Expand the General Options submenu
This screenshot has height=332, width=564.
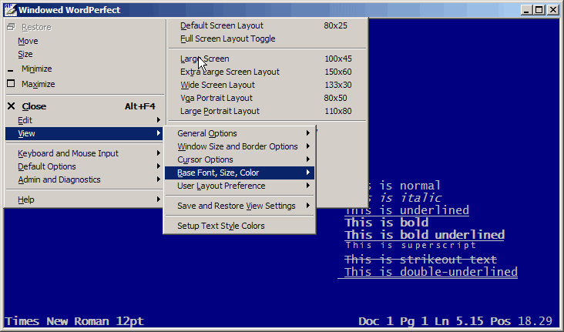[x=207, y=133]
